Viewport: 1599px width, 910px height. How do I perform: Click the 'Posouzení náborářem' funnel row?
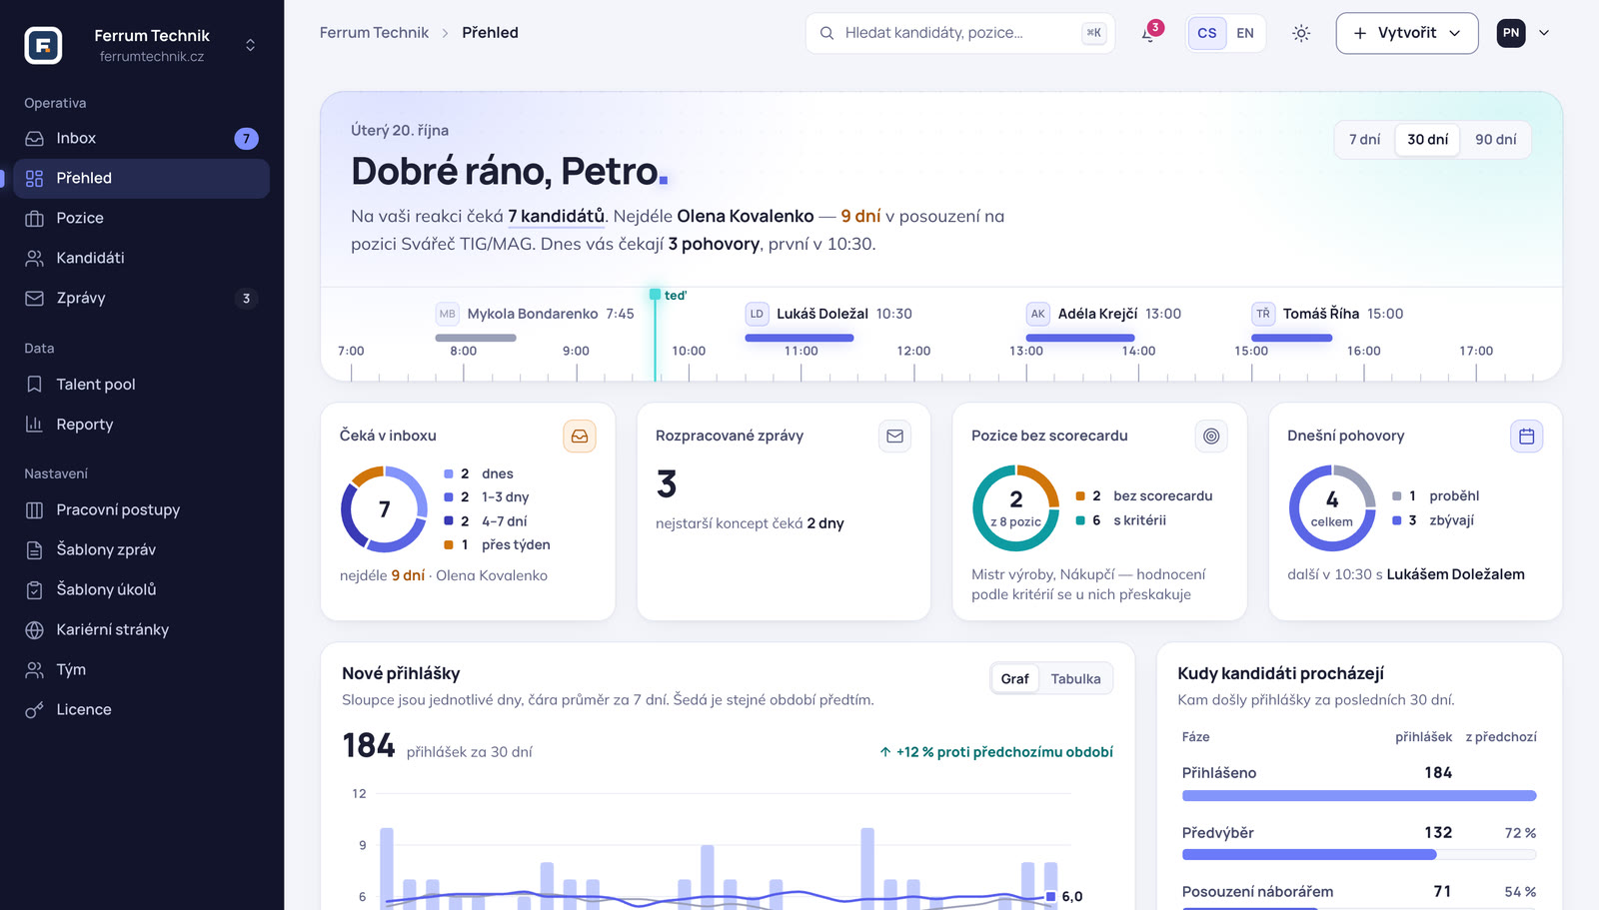(1359, 892)
